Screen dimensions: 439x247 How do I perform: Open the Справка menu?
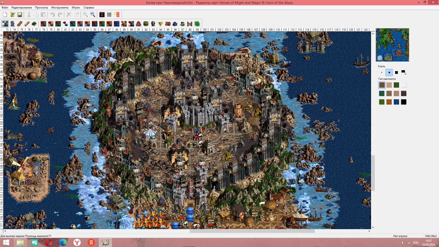(x=89, y=7)
